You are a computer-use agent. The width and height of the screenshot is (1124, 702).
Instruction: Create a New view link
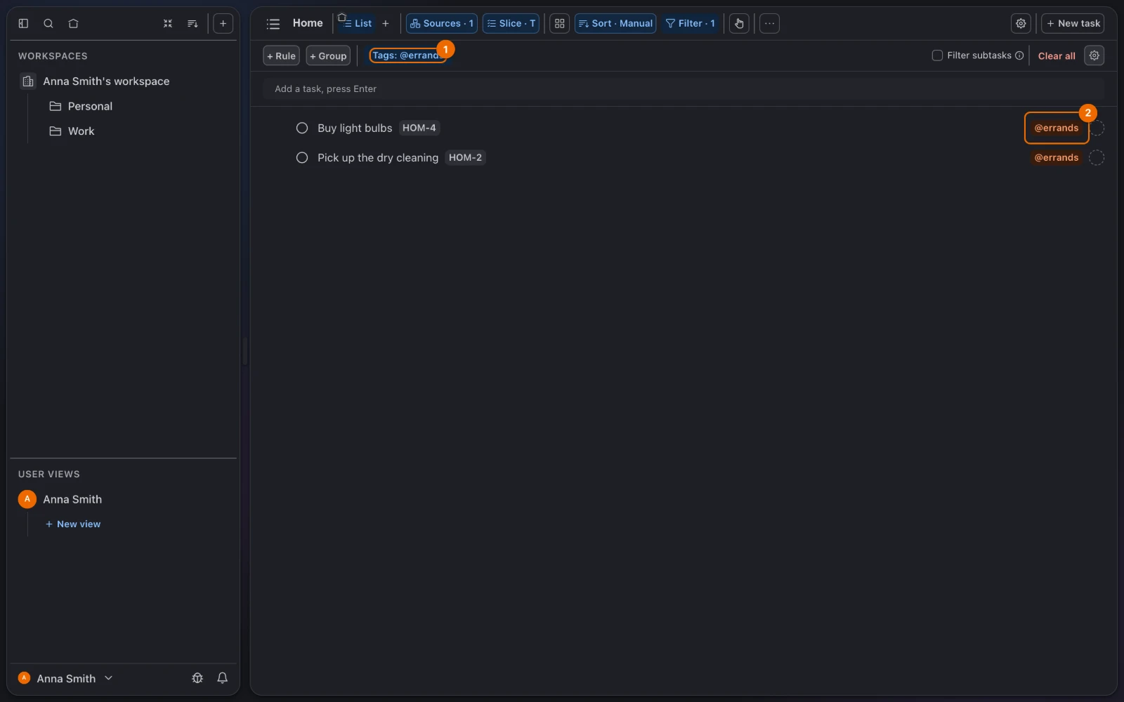73,524
